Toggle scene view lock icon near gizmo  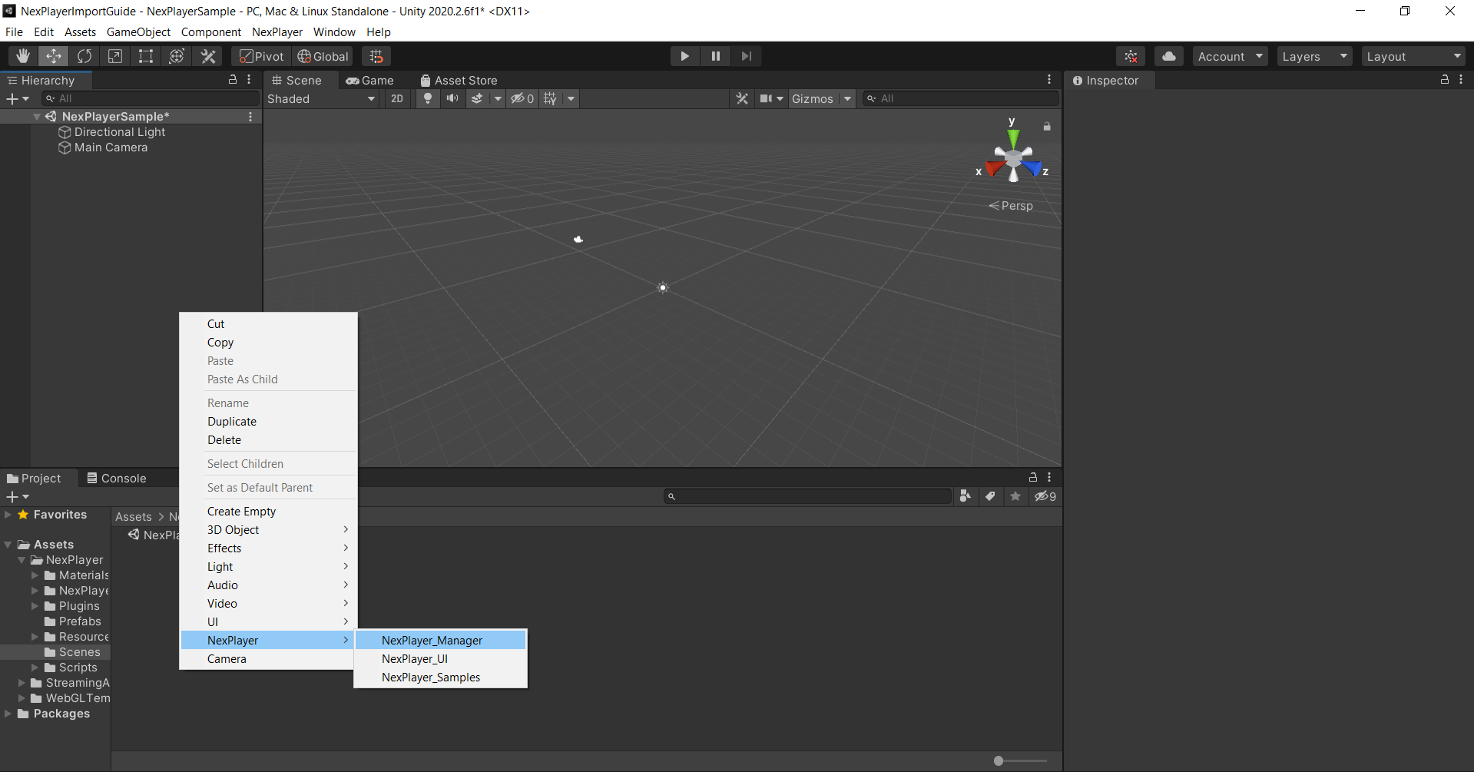click(x=1046, y=126)
